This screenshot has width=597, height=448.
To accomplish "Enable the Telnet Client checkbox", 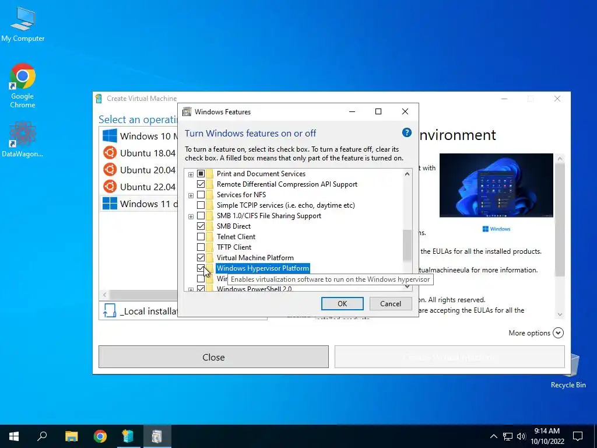I will [x=201, y=237].
